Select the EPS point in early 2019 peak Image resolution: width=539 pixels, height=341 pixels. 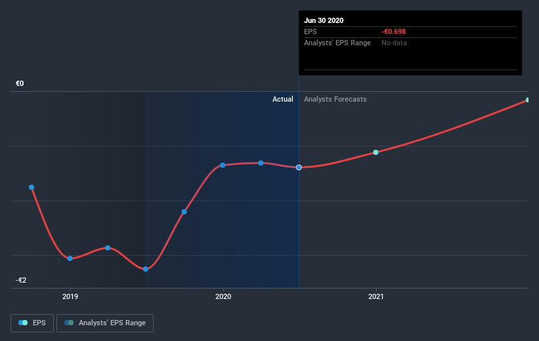[x=108, y=248]
